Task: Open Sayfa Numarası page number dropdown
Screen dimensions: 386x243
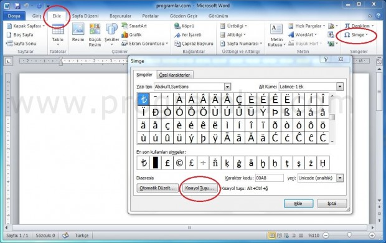Action: 241,44
